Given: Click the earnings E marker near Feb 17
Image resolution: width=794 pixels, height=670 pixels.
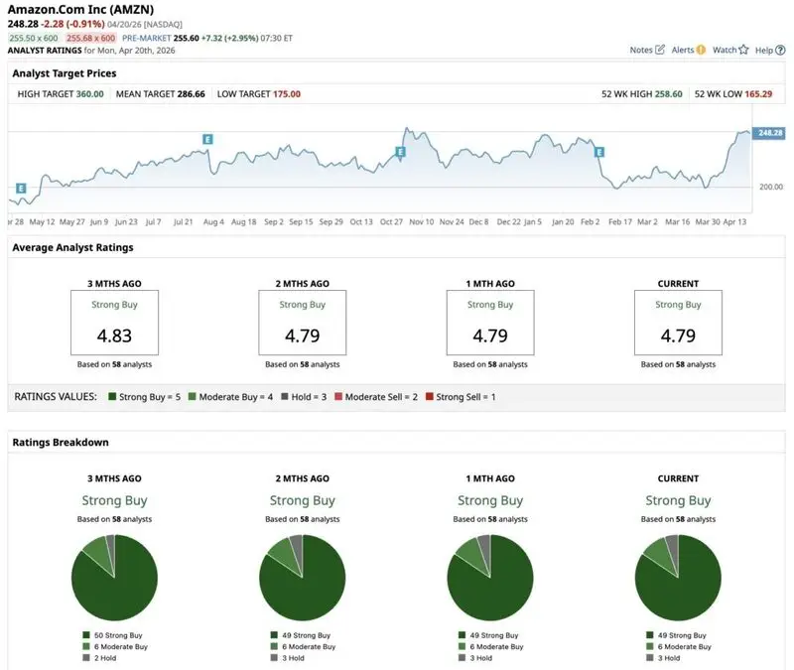Looking at the screenshot, I should pyautogui.click(x=598, y=154).
